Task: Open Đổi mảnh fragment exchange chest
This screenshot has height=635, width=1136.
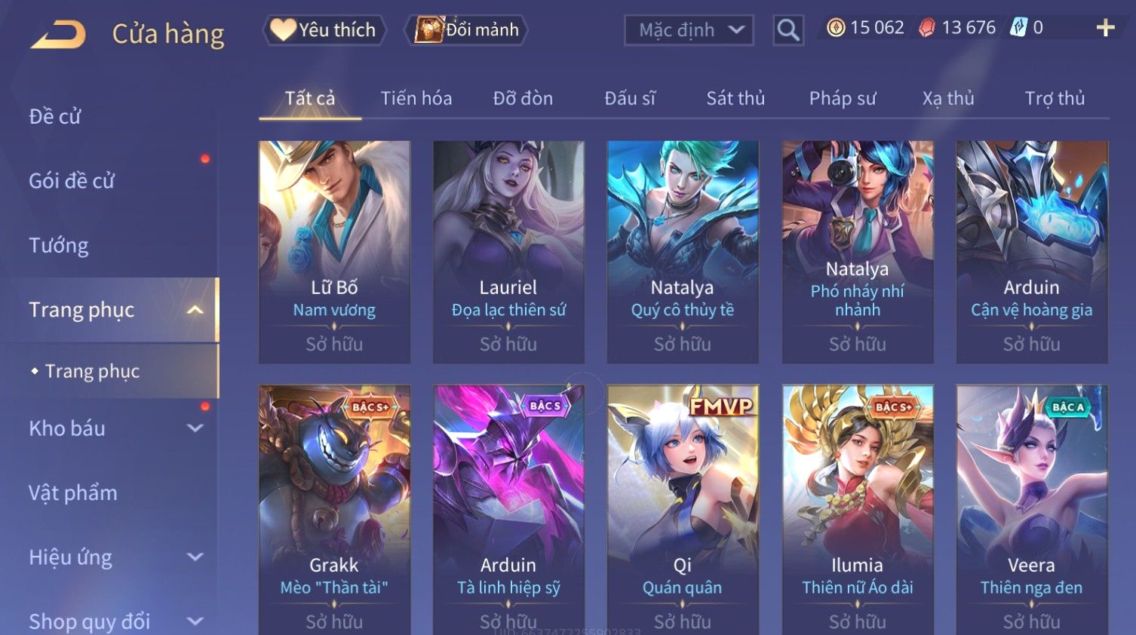Action: pyautogui.click(x=466, y=30)
